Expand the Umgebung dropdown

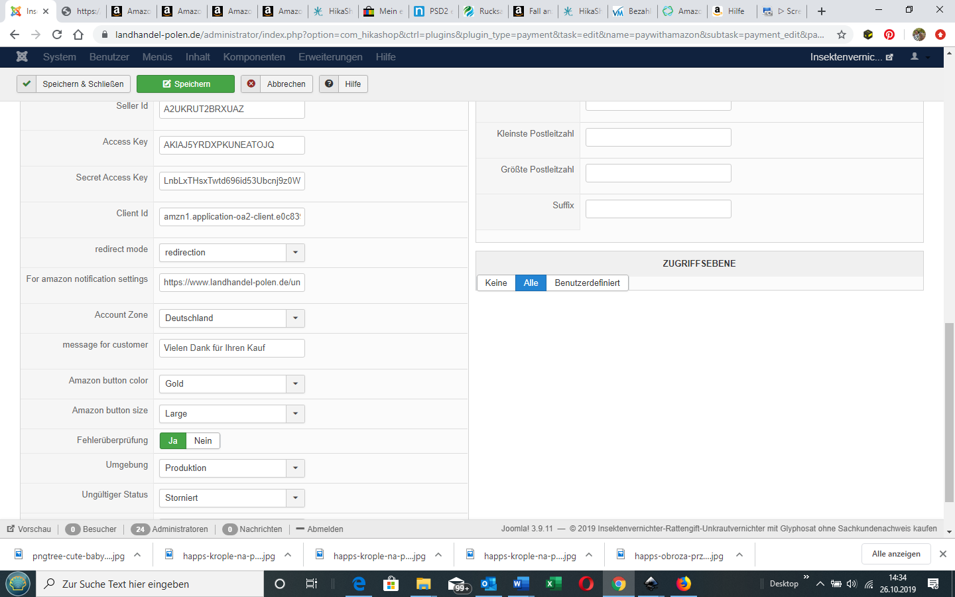[231, 468]
